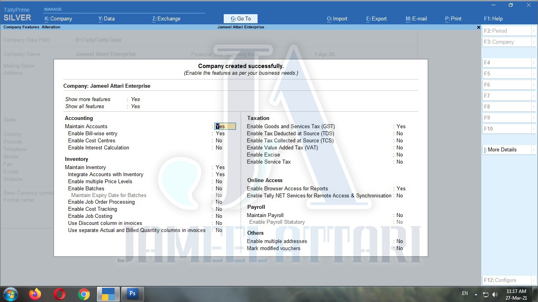Click F2: Period button

[507, 31]
